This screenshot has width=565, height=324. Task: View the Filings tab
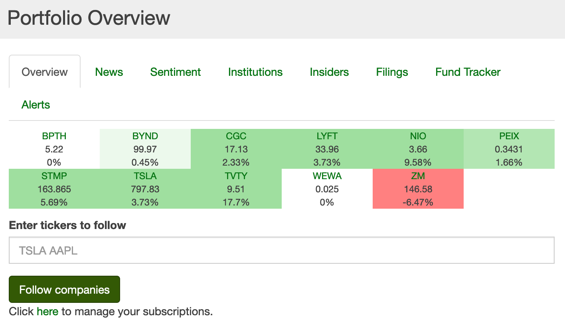pos(392,72)
